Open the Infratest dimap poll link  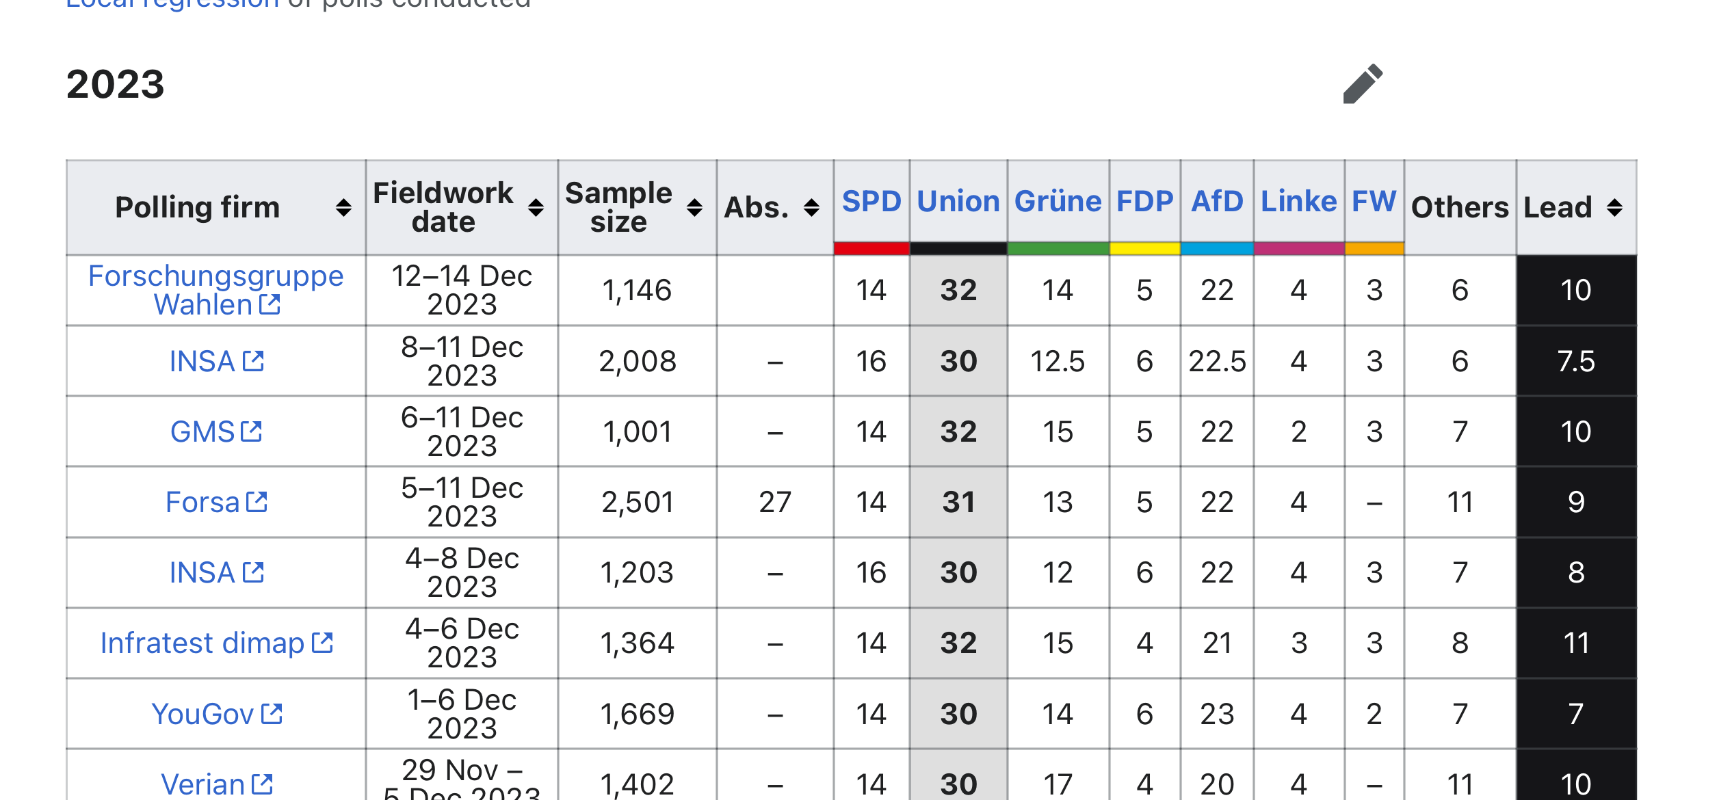coord(215,643)
